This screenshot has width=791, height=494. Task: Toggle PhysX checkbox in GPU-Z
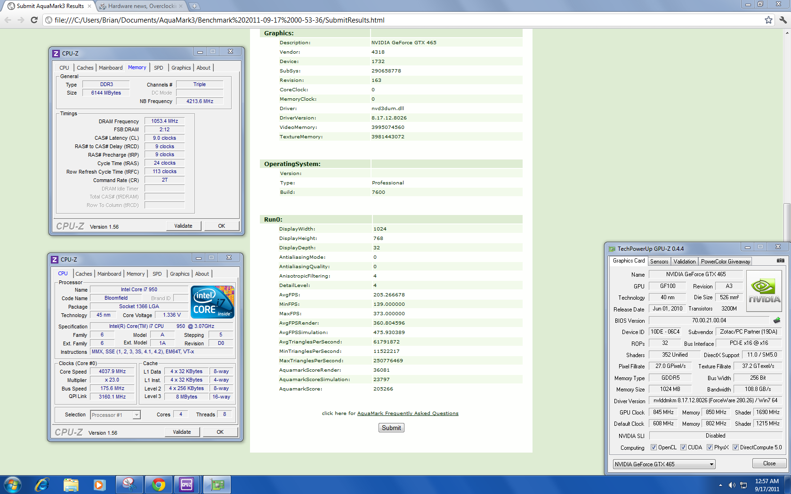coord(710,447)
